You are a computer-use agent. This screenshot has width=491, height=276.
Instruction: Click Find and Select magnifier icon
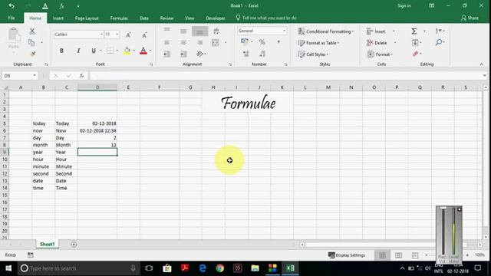(x=439, y=42)
